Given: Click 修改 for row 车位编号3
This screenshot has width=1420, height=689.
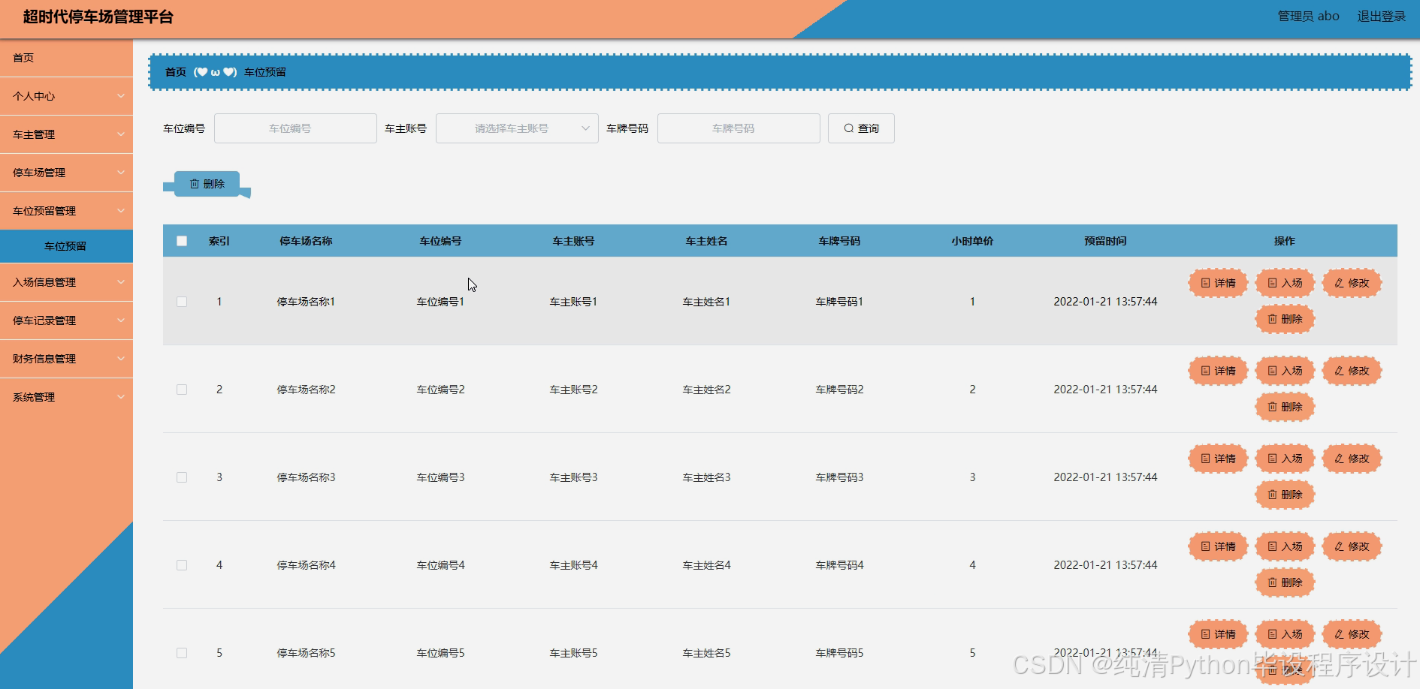Looking at the screenshot, I should point(1352,459).
